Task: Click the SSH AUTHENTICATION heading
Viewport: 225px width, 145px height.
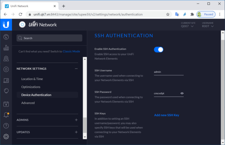Action: [x=124, y=36]
